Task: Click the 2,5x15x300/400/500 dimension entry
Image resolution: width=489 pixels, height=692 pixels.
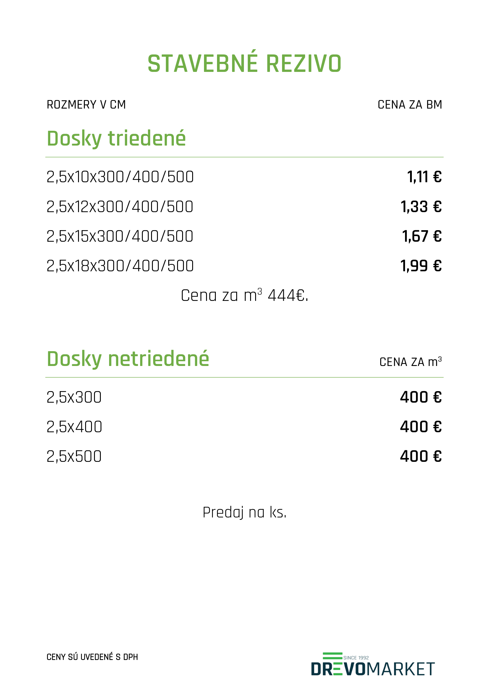Action: point(120,236)
